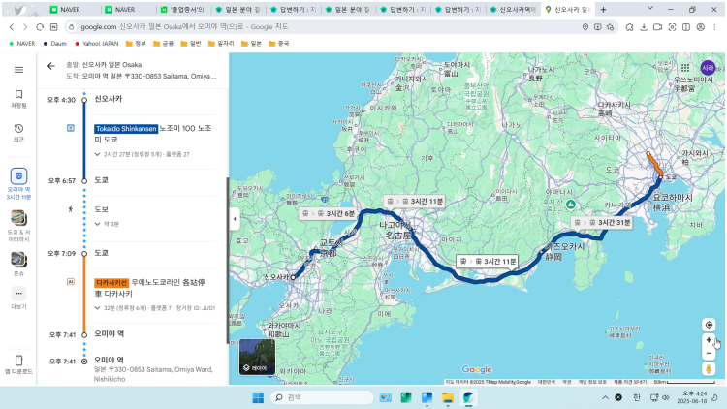Image resolution: width=727 pixels, height=409 pixels.
Task: Open the Google Maps hamburger menu
Action: [x=18, y=70]
